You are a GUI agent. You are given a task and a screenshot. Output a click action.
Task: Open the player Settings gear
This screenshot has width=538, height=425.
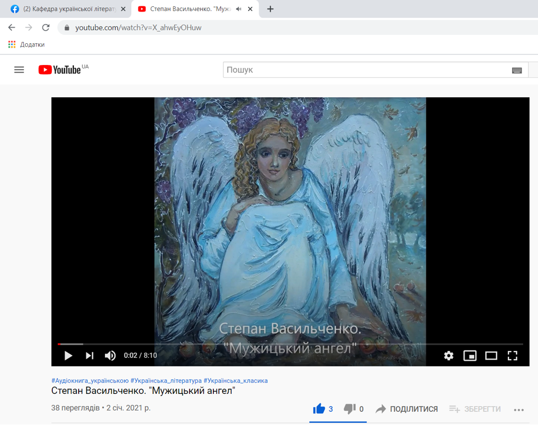pyautogui.click(x=448, y=355)
